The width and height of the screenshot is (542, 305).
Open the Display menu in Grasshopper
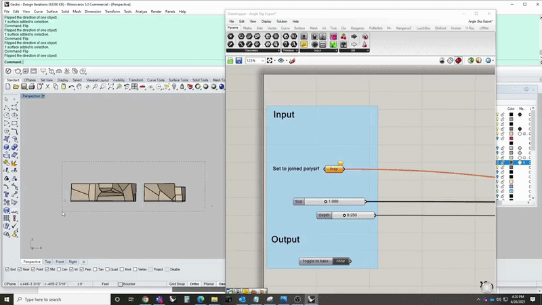pos(266,22)
